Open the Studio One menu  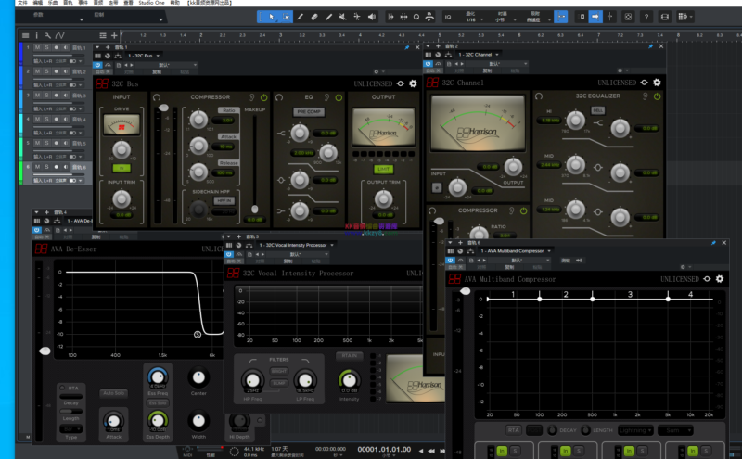click(151, 3)
